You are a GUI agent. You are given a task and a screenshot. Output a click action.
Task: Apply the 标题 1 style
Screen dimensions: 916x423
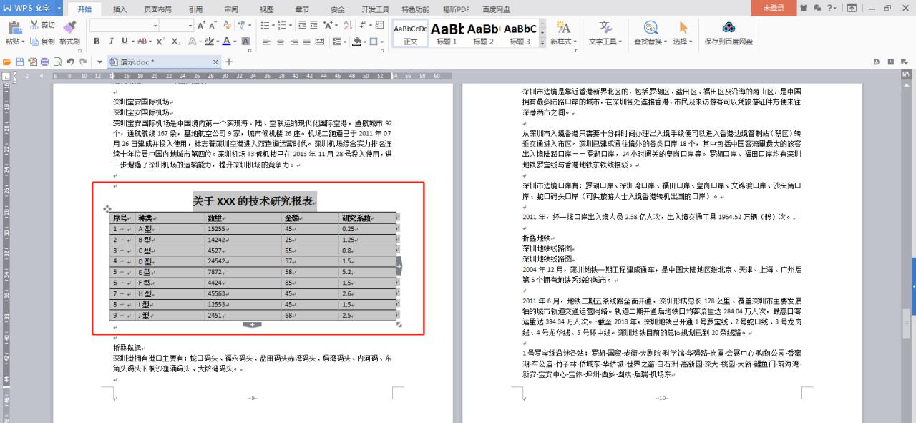[447, 33]
